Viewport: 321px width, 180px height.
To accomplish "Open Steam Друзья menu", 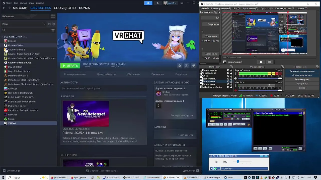I will [23, 3].
